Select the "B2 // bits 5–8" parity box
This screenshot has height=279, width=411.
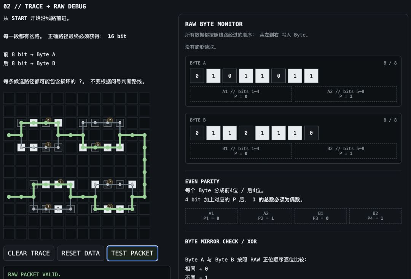346,151
